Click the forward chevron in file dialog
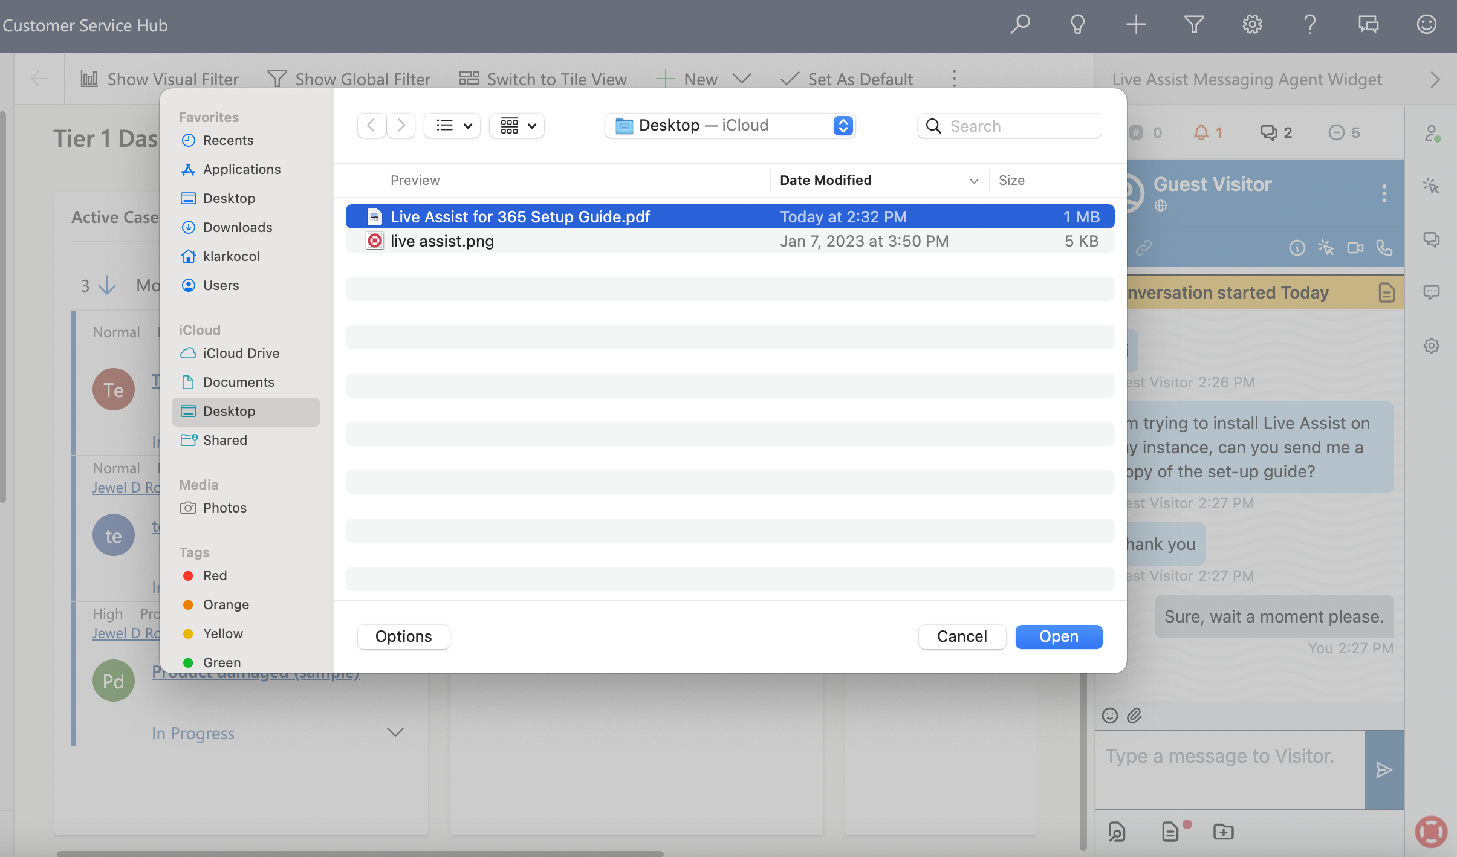The image size is (1457, 857). pyautogui.click(x=401, y=126)
